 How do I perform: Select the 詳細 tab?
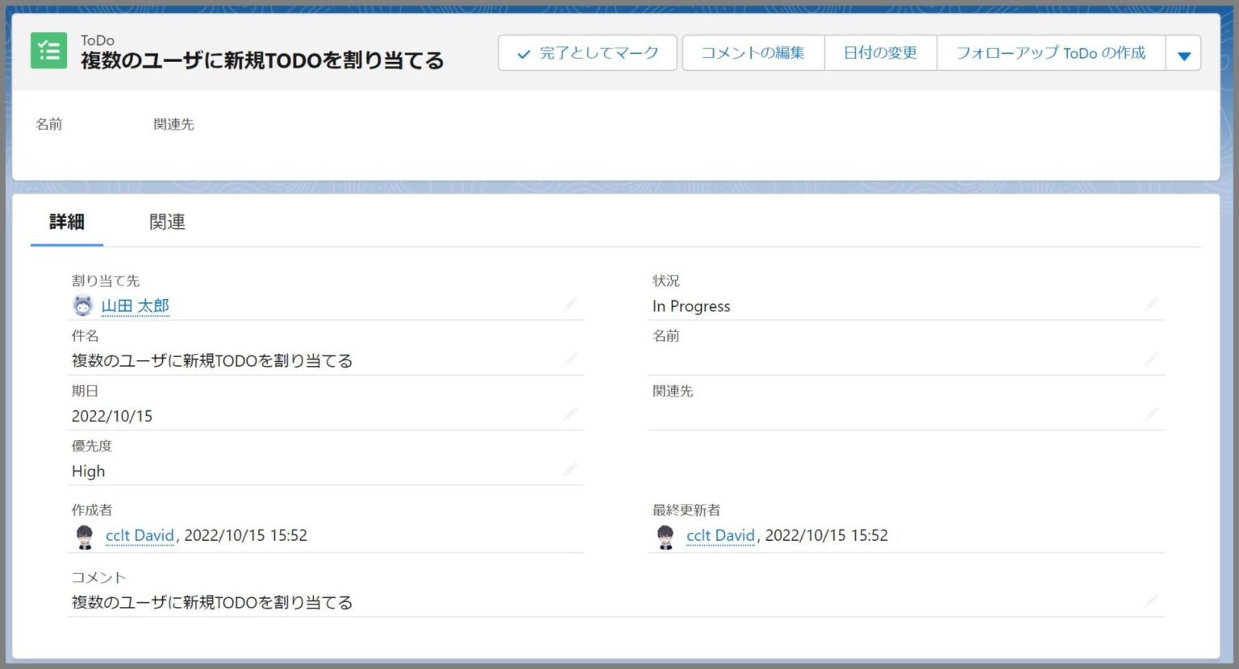[x=67, y=222]
